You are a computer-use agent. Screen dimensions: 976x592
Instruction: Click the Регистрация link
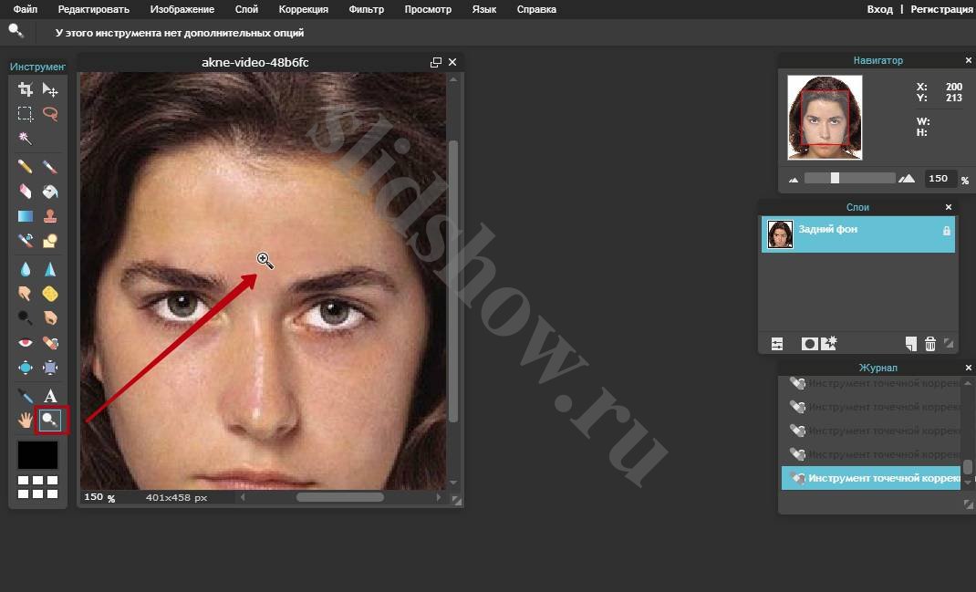[941, 9]
